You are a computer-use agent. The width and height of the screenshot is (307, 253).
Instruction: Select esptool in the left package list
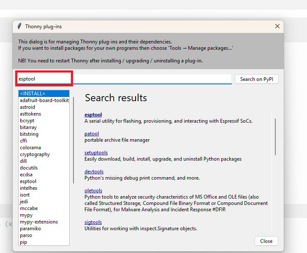[x=44, y=181]
